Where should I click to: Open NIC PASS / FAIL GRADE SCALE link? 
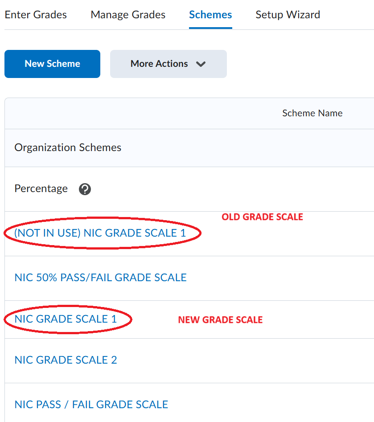pyautogui.click(x=91, y=405)
